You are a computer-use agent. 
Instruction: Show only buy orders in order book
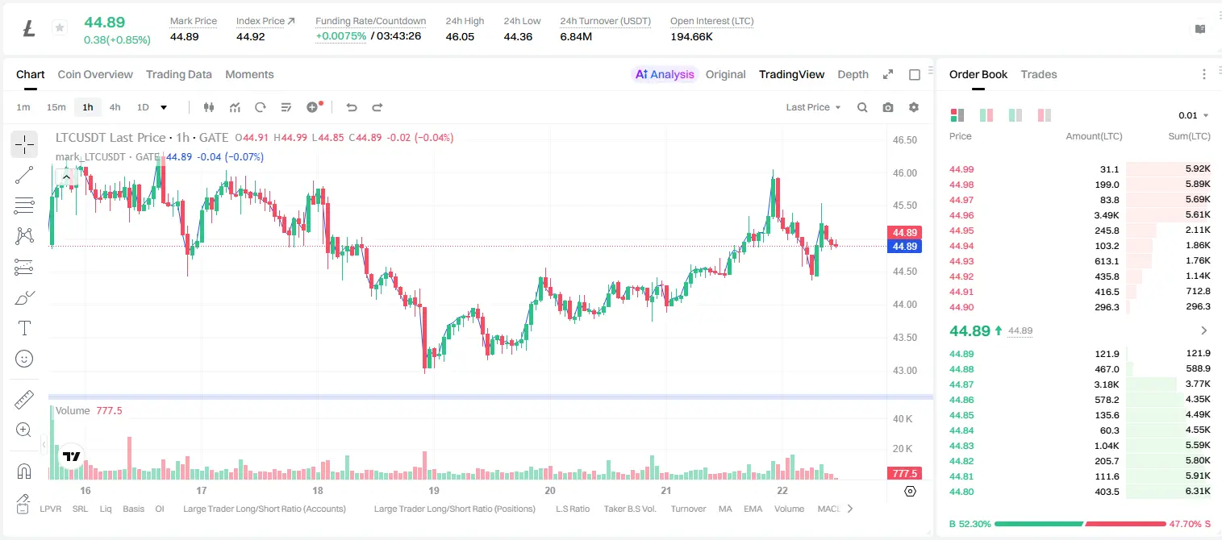coord(986,115)
